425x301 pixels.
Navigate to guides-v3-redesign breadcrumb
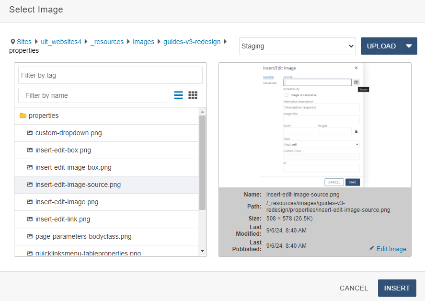coord(192,42)
